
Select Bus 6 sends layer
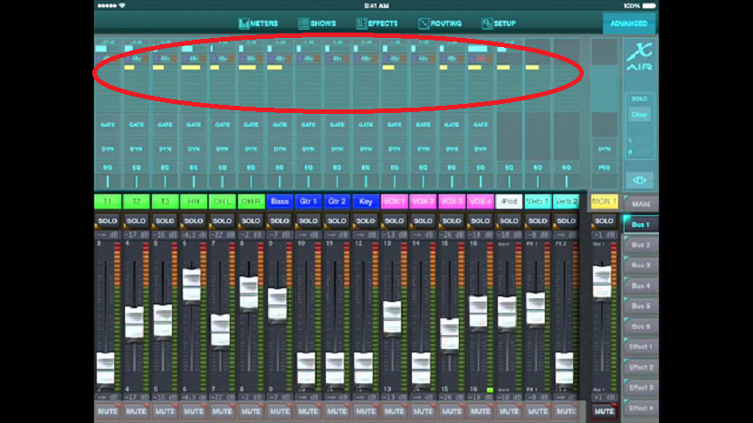click(641, 326)
